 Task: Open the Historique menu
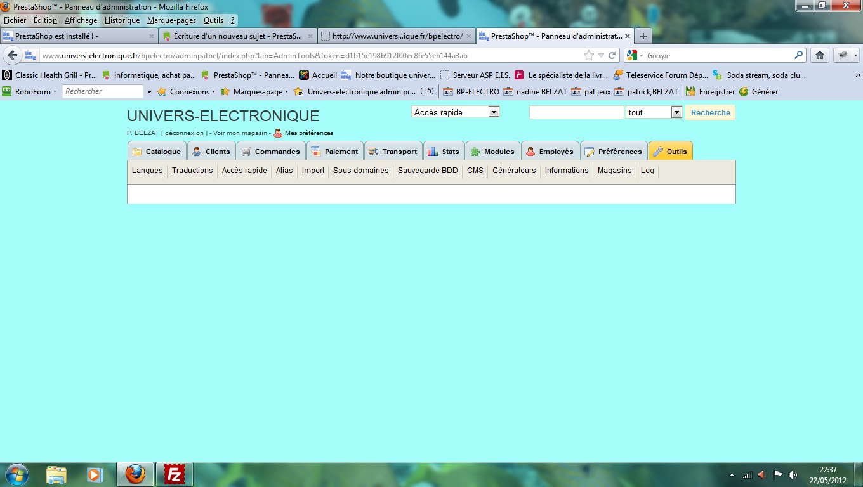[122, 20]
